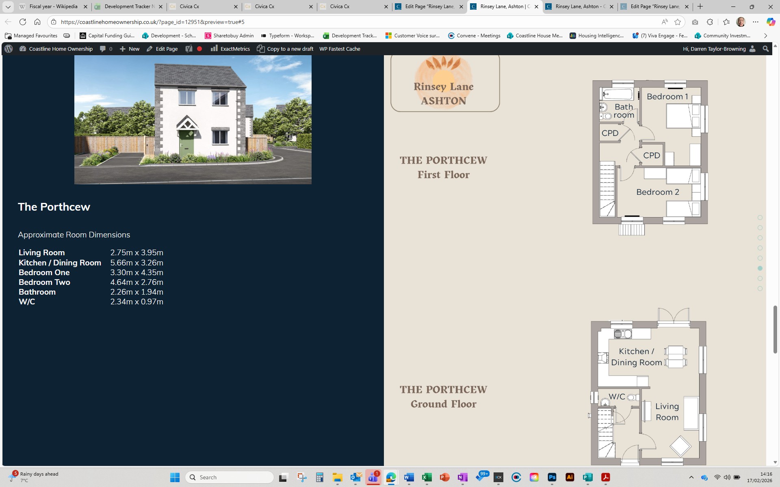Click the browser Refresh icon

pos(23,22)
